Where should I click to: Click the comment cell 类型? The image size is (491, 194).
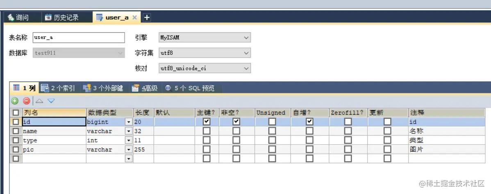coord(447,140)
